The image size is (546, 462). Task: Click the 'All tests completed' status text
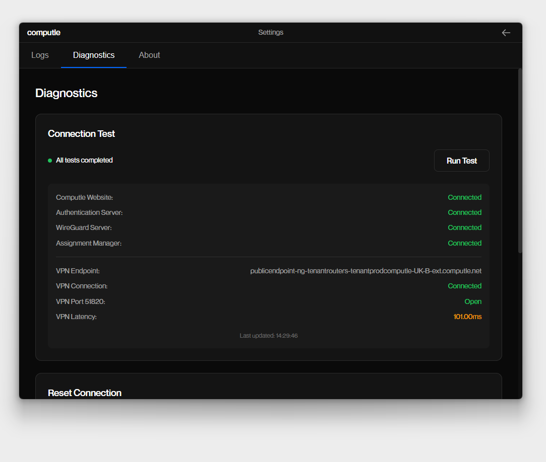click(x=84, y=160)
